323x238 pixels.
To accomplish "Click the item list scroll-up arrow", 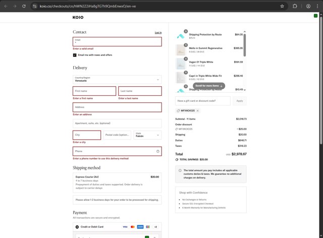I will (x=244, y=31).
